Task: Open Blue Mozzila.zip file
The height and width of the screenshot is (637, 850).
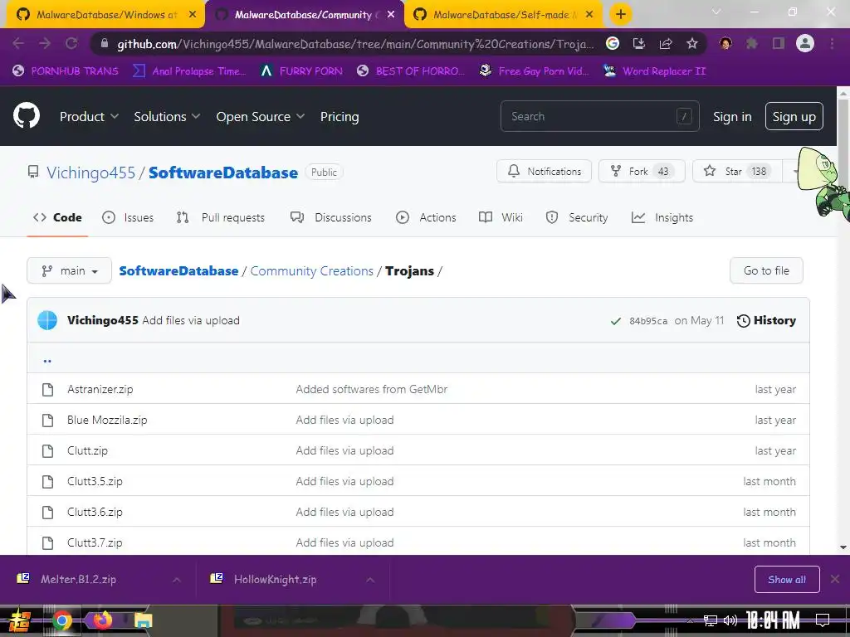Action: tap(107, 421)
